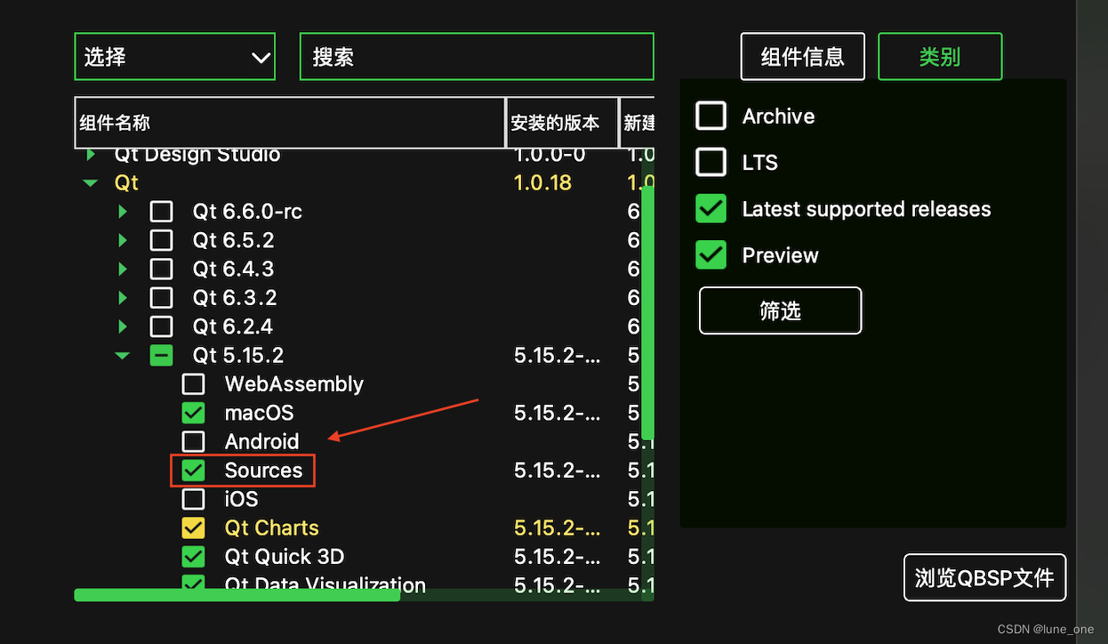Uncheck the Sources checkbox
This screenshot has width=1108, height=644.
click(x=193, y=471)
